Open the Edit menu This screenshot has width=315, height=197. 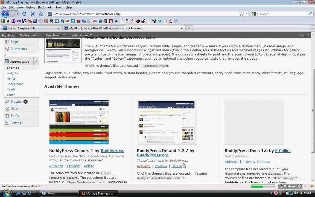click(11, 7)
